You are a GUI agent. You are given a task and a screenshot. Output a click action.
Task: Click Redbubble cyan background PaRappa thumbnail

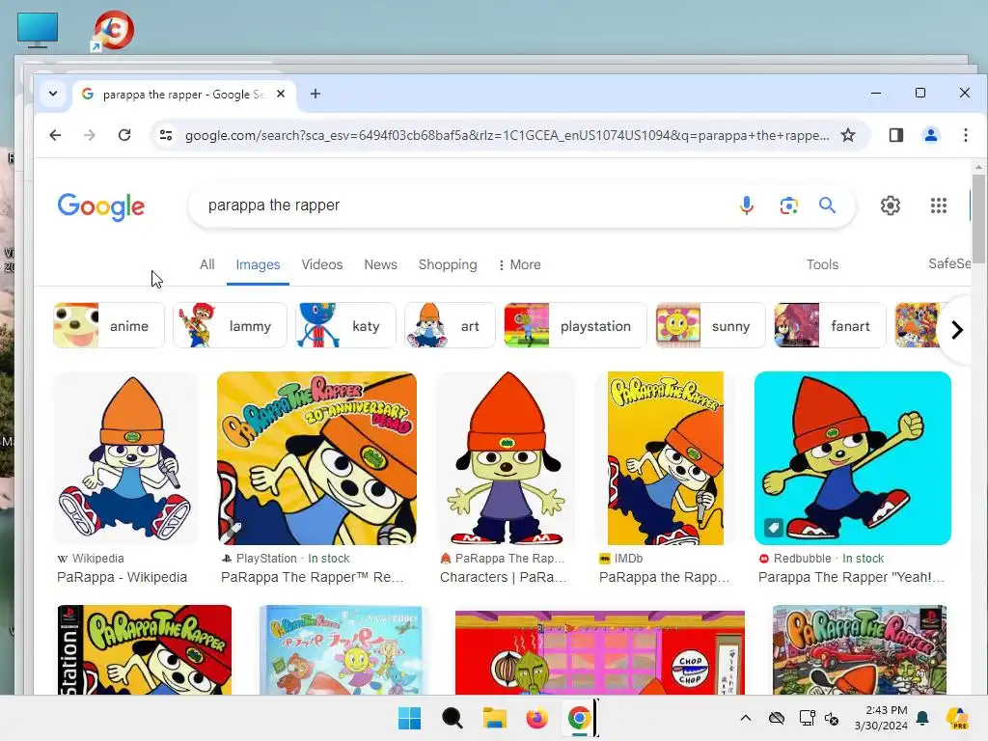pos(853,458)
